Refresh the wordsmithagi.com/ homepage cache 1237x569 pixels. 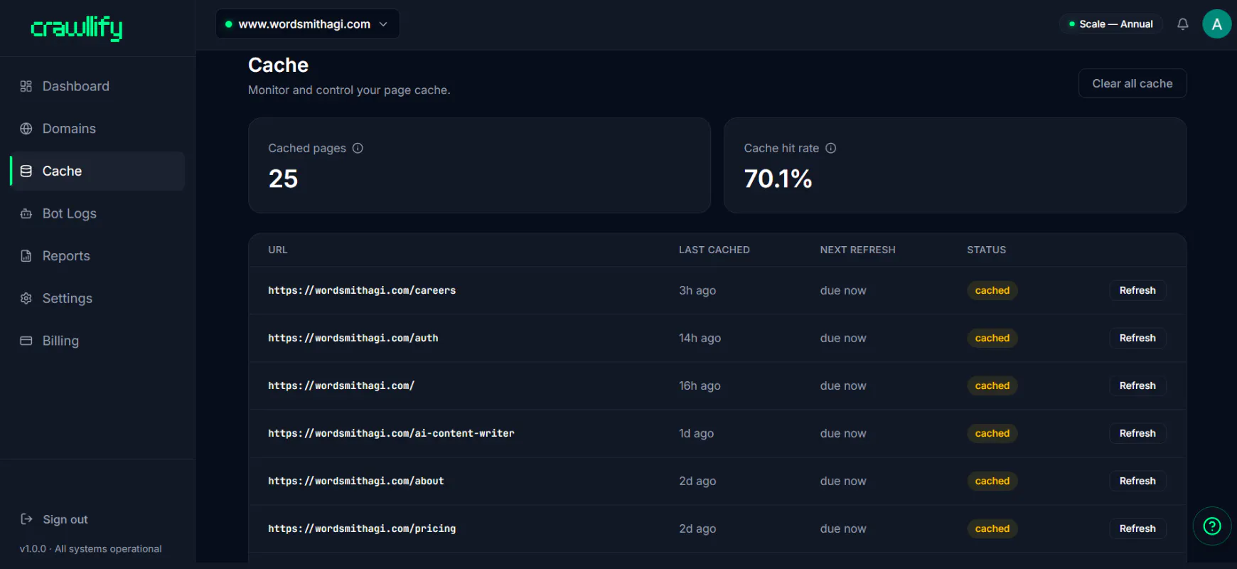pos(1137,385)
